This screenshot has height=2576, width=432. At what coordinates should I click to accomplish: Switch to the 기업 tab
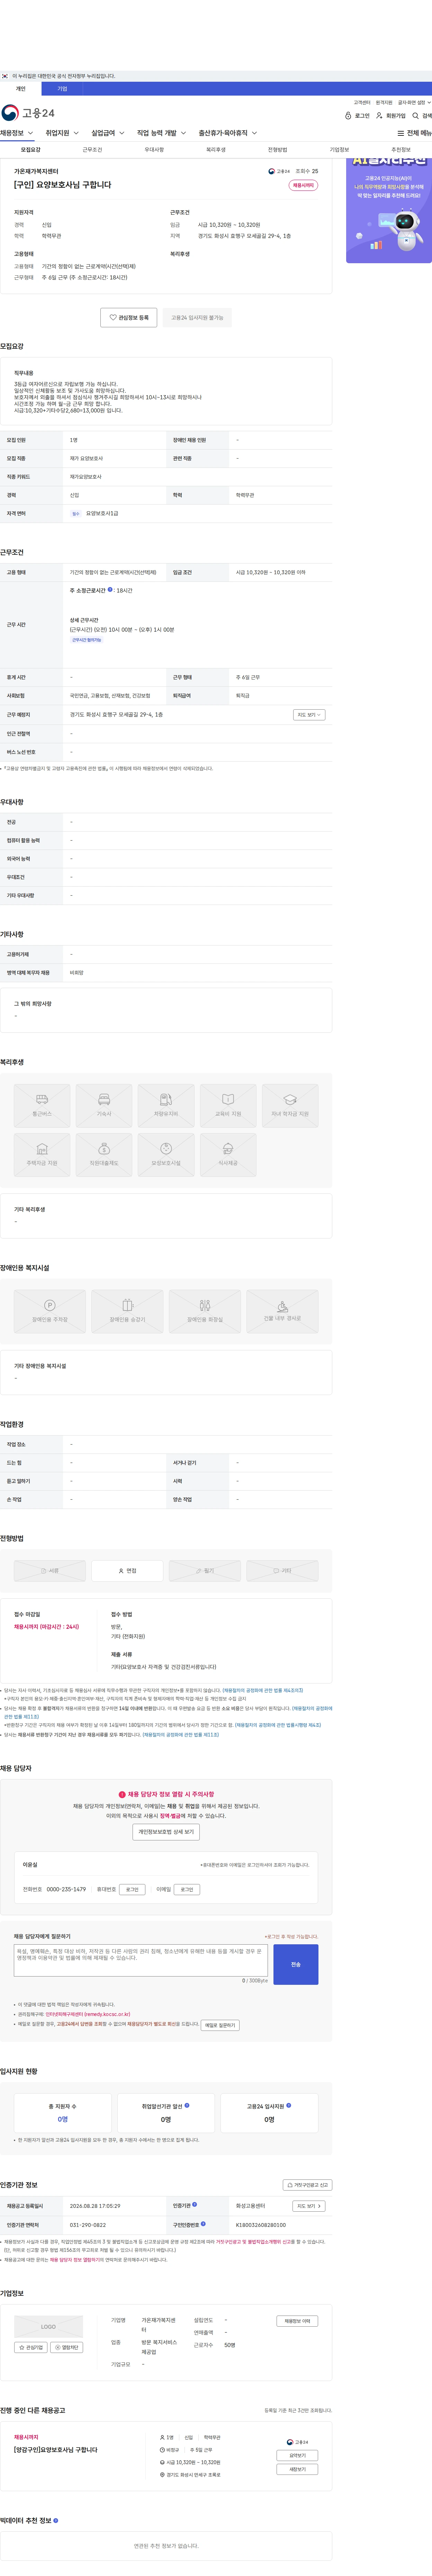62,89
